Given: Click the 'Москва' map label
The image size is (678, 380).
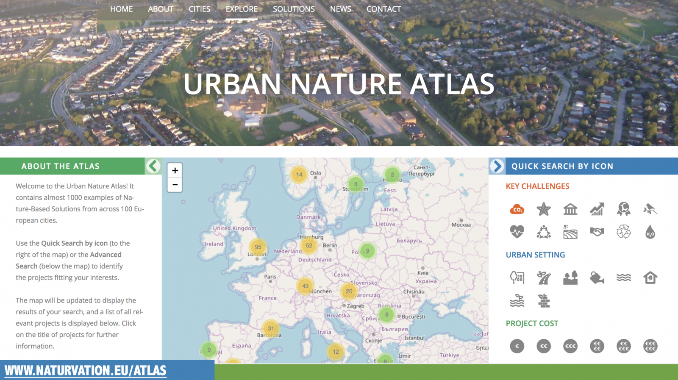Looking at the screenshot, I should click(461, 225).
